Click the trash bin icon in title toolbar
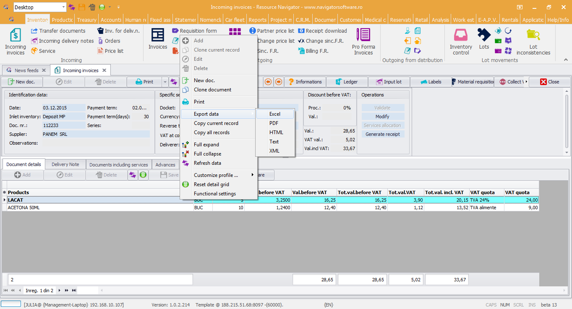 coord(92,7)
